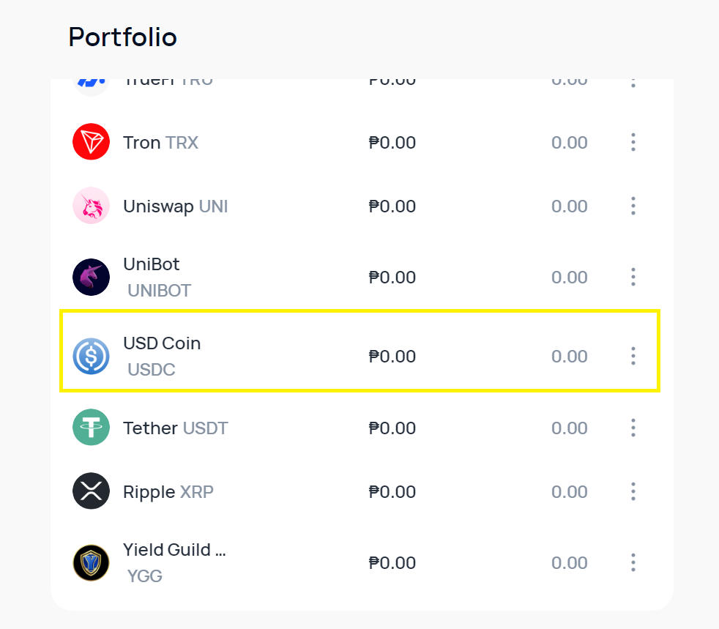
Task: Open the more options menu for Uniswap
Action: [633, 206]
